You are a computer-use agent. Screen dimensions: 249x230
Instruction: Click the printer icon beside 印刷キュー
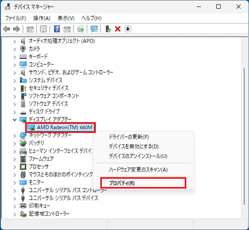tap(23, 206)
